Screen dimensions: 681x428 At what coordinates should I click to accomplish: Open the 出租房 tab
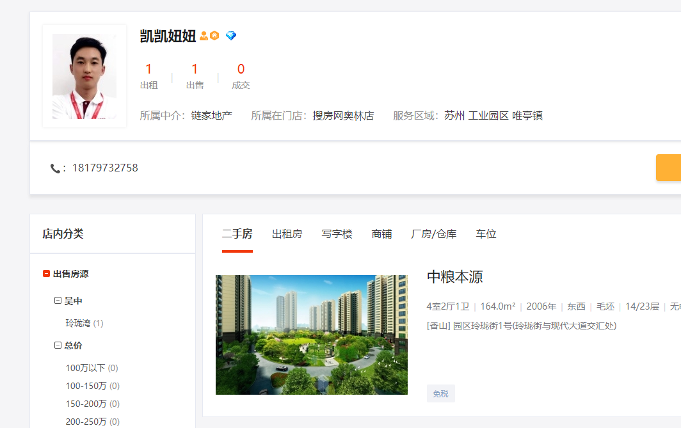click(x=287, y=234)
